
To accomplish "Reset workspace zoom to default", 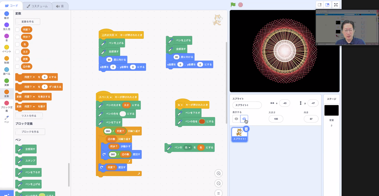I will pyautogui.click(x=219, y=193).
